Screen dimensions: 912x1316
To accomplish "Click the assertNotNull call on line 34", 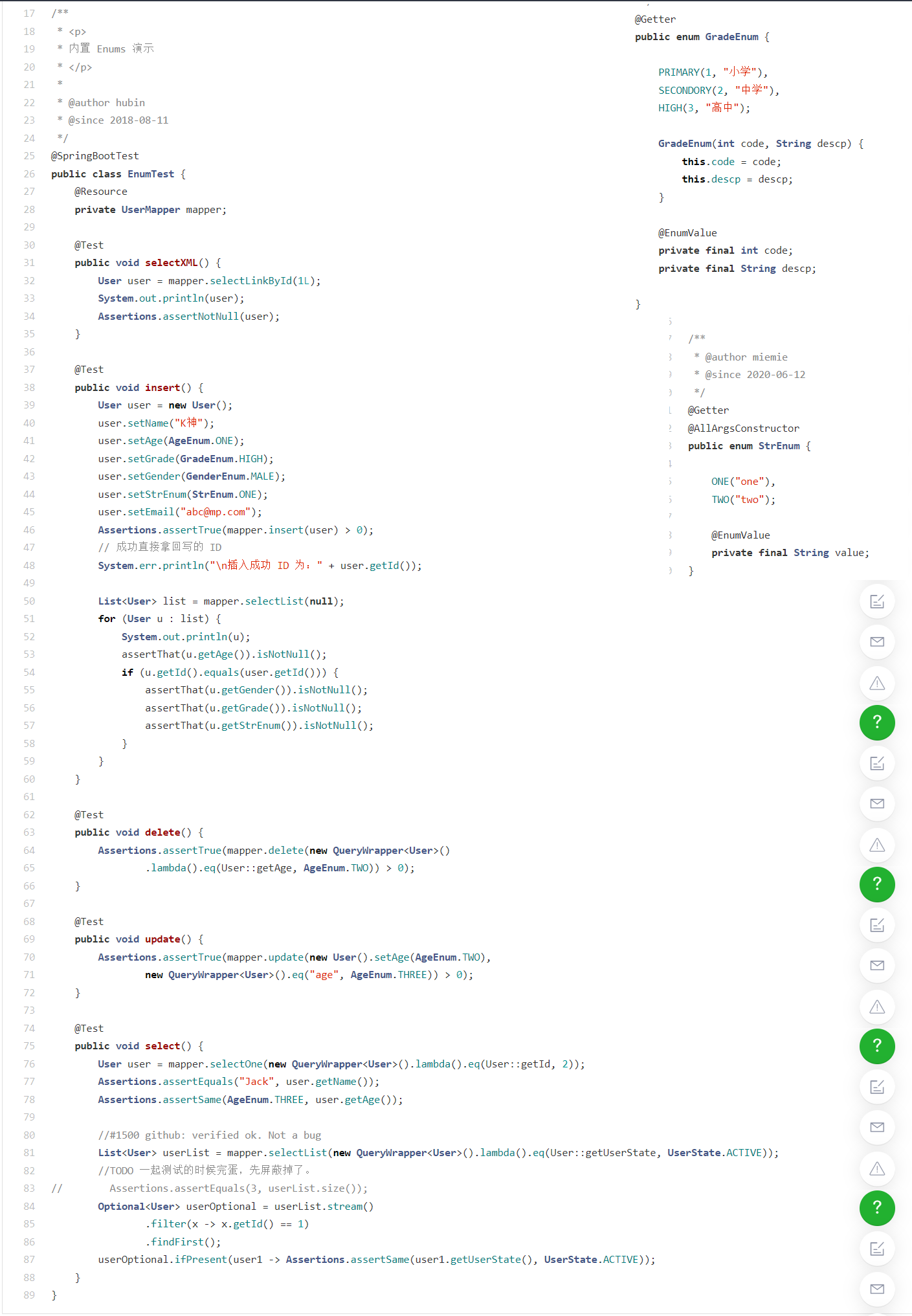I will click(x=201, y=317).
